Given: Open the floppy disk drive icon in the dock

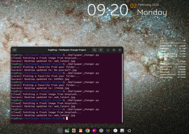Looking at the screenshot, I should [x=122, y=131].
